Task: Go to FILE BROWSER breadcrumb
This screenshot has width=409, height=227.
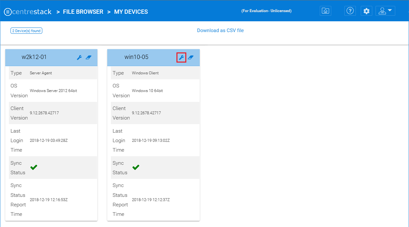Action: coord(83,12)
